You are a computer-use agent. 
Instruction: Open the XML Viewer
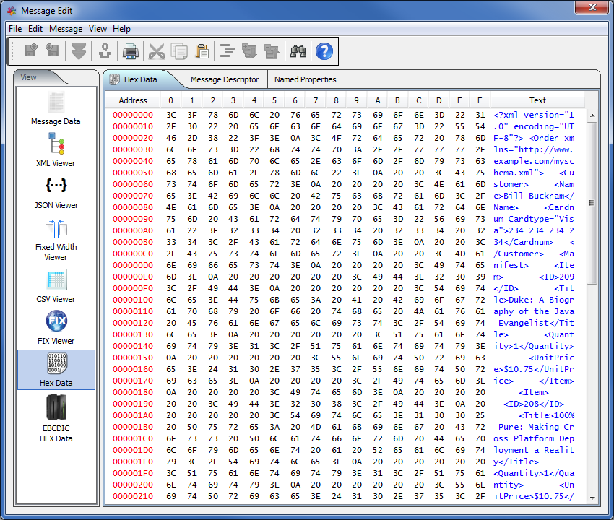(56, 150)
